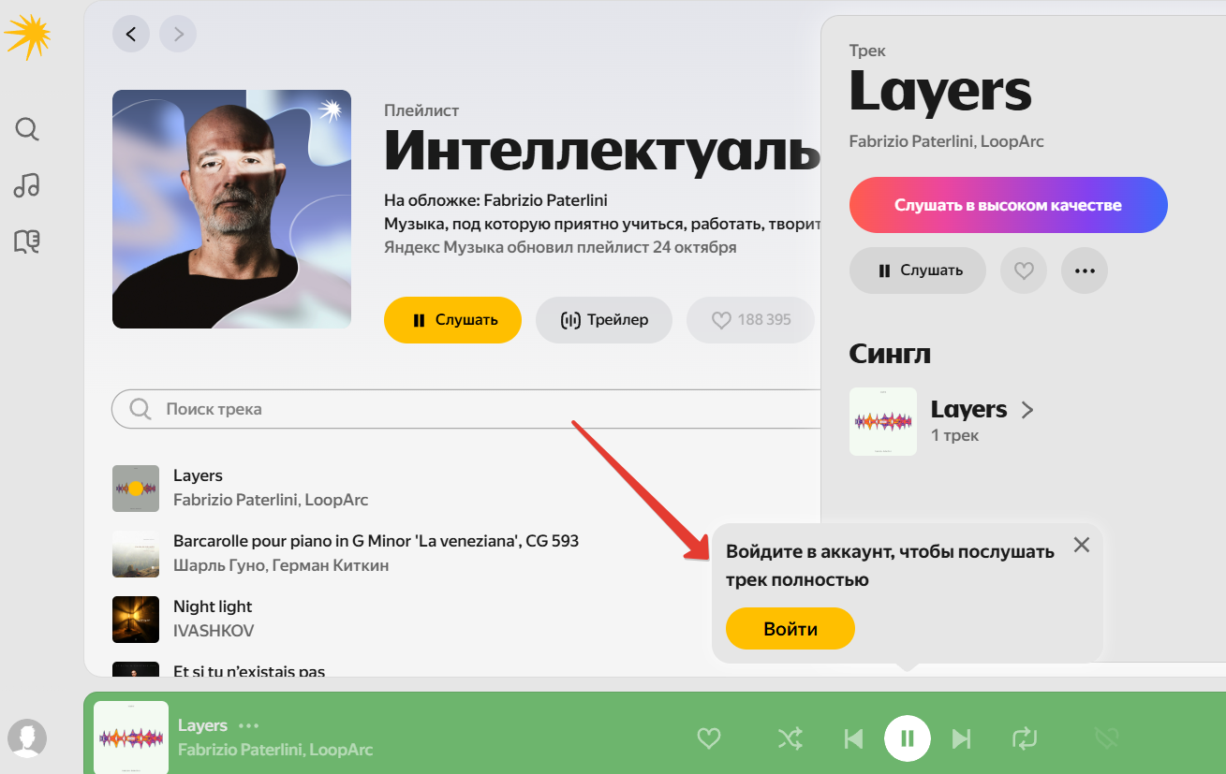Click the dislike icon in the player bar
This screenshot has width=1226, height=774.
pos(1106,738)
